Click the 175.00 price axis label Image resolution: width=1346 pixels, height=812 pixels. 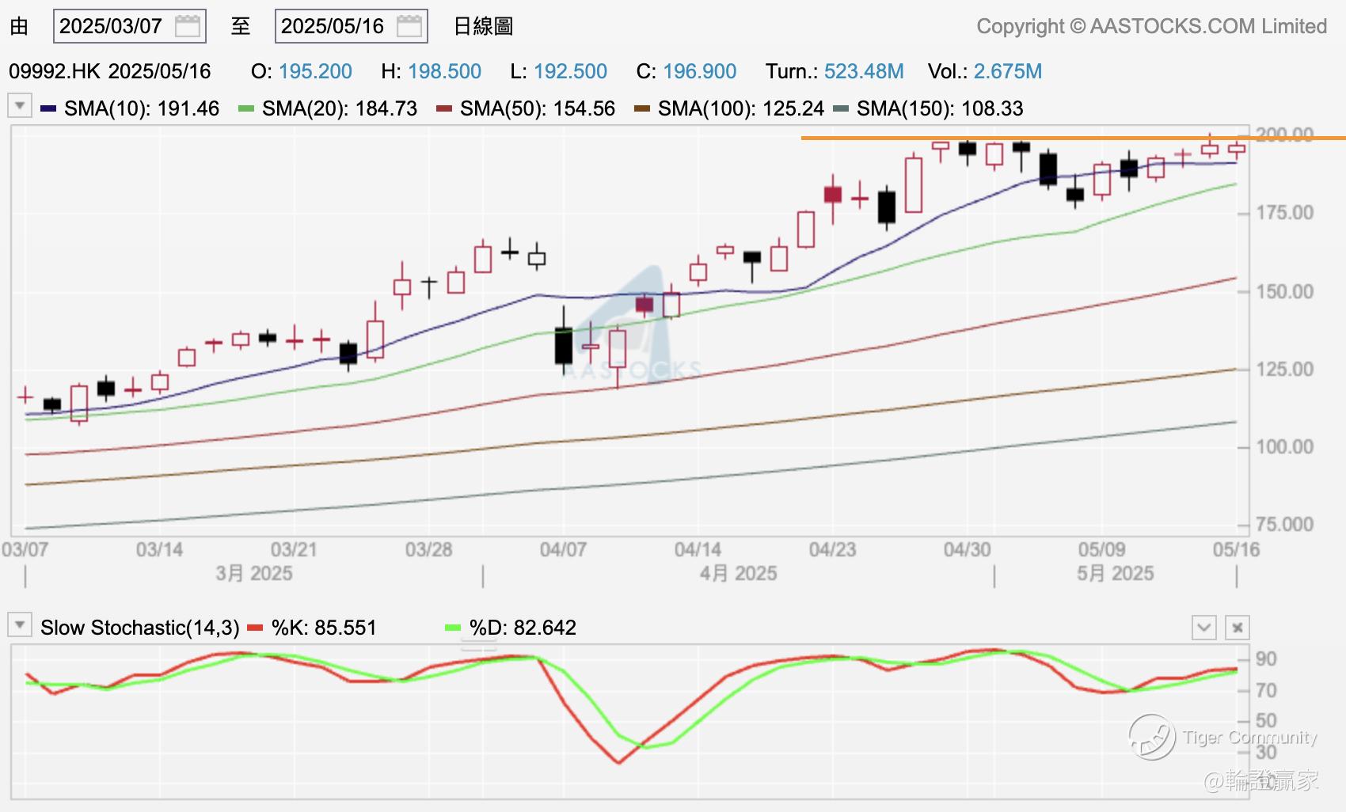(x=1285, y=213)
